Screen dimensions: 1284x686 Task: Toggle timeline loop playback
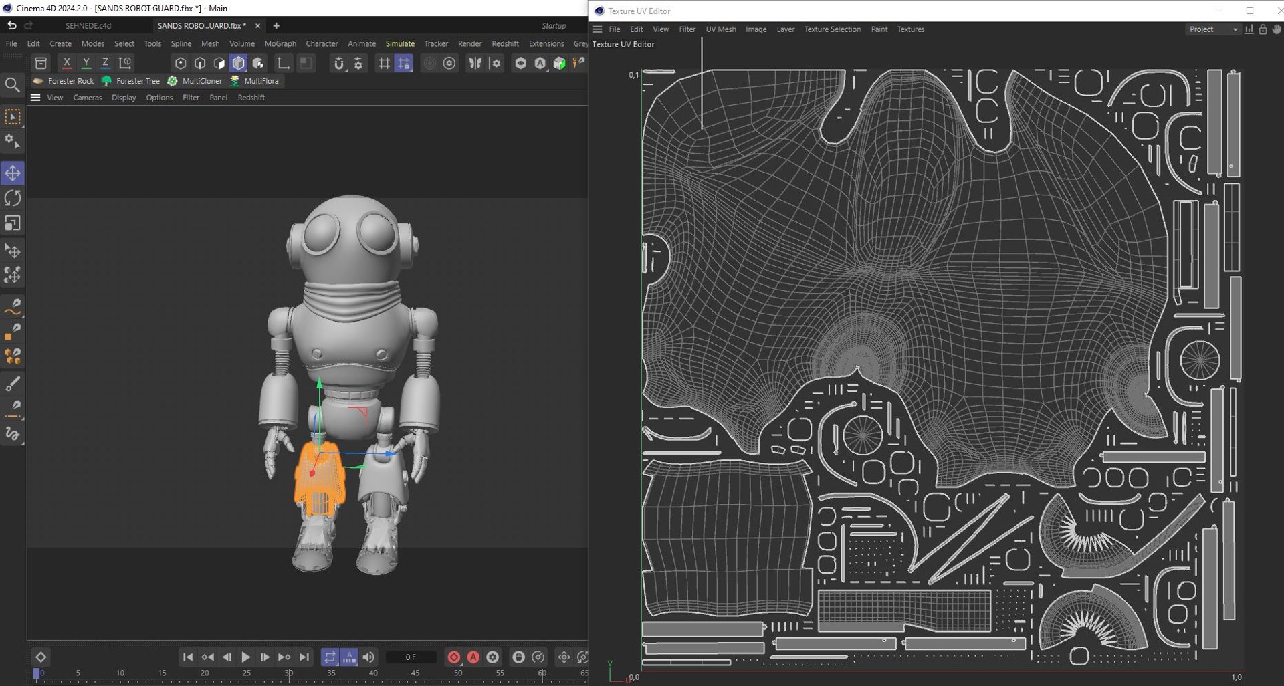(330, 657)
